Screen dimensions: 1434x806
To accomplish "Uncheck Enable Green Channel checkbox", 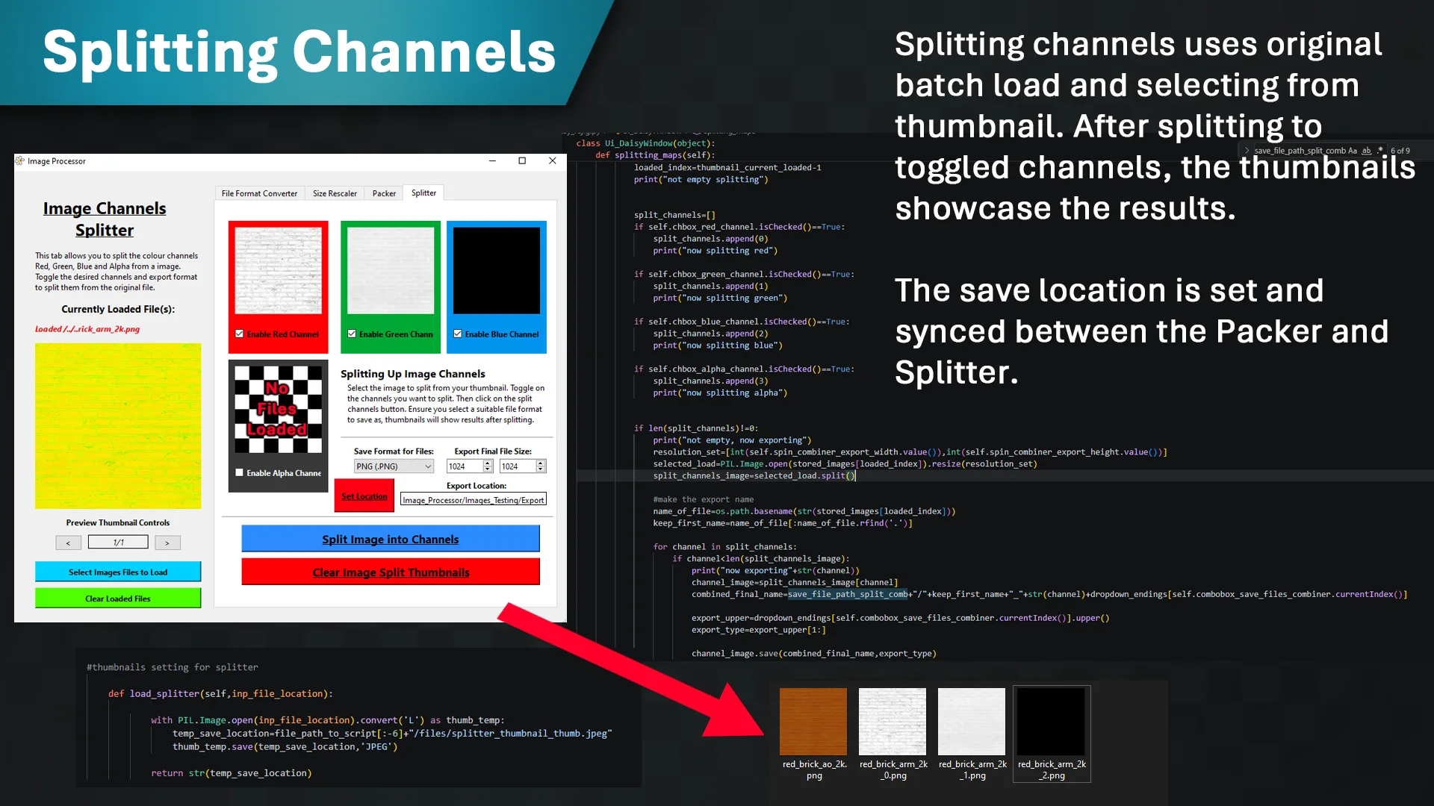I will [x=352, y=334].
